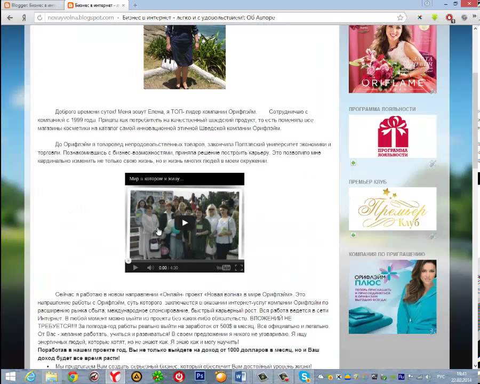This screenshot has height=384, width=480.
Task: Open the green download arrow extension
Action: coord(434,18)
